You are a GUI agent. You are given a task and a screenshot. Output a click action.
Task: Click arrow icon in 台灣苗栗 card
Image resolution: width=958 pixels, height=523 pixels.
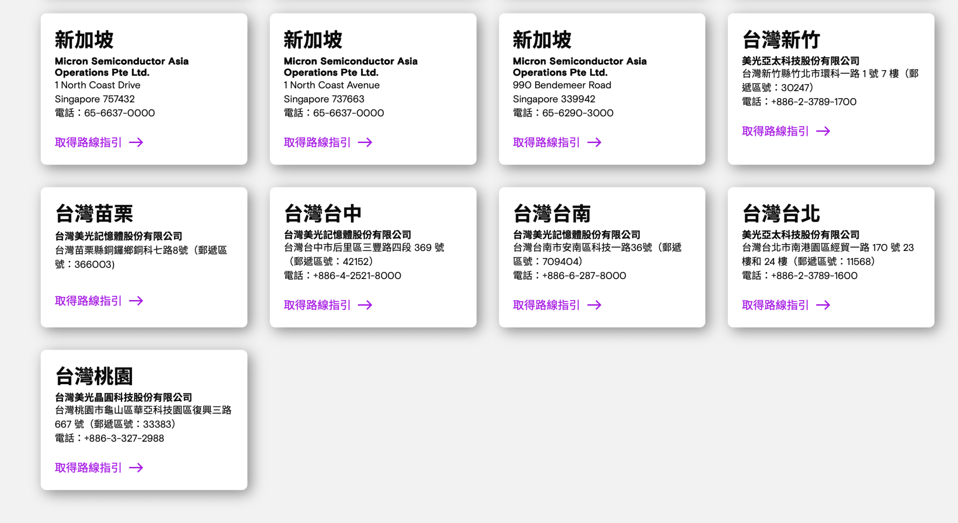136,301
